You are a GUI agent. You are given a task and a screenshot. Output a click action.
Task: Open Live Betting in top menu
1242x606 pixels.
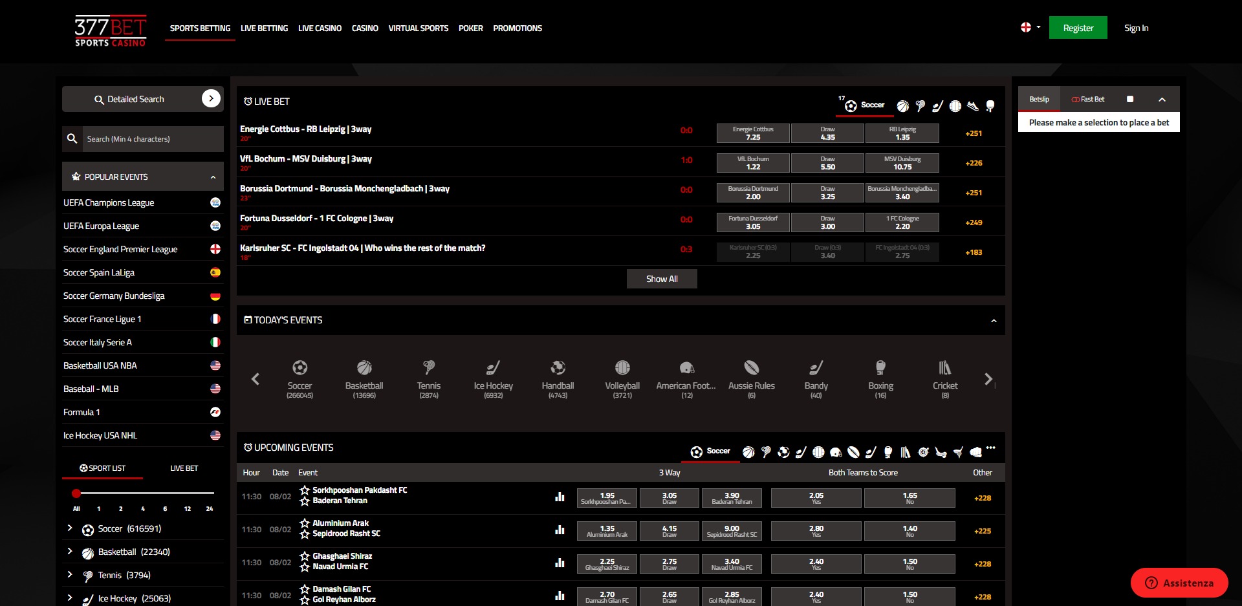click(264, 28)
